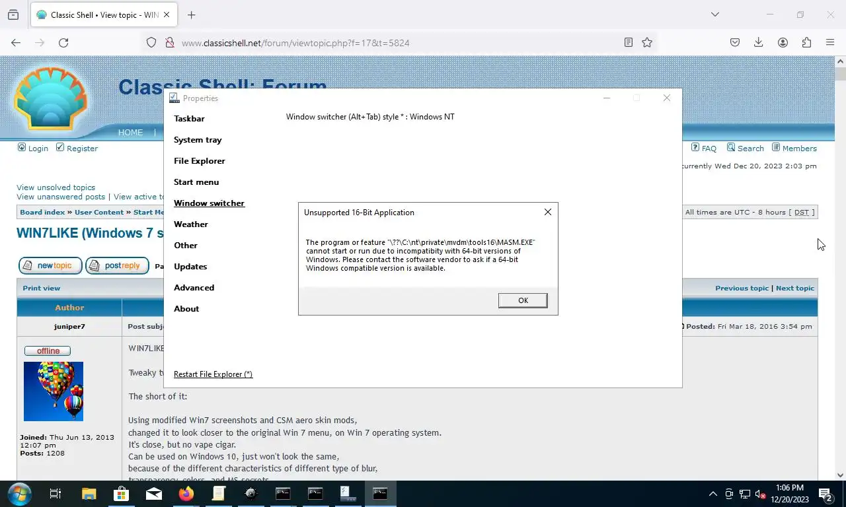The width and height of the screenshot is (846, 507).
Task: Go to Board index breadcrumb
Action: (x=42, y=213)
